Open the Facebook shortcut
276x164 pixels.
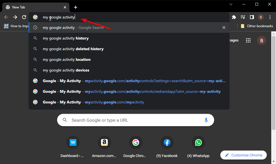pos(167,142)
